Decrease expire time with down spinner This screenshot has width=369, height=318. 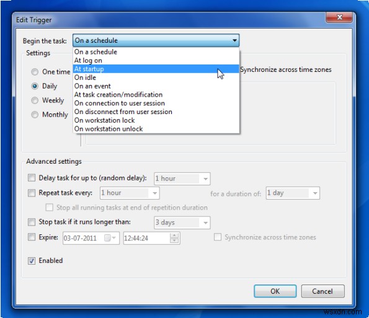(174, 241)
